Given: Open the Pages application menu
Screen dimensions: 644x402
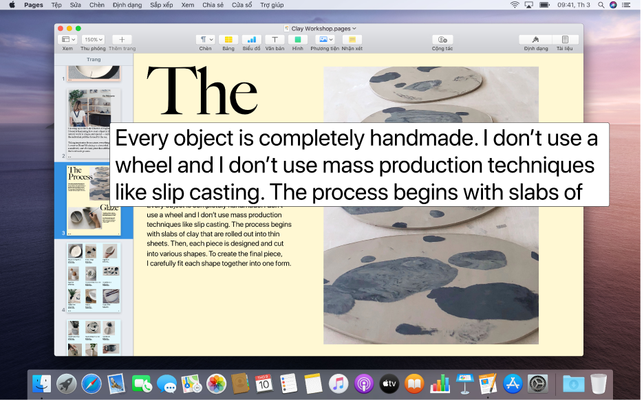Looking at the screenshot, I should (x=34, y=5).
